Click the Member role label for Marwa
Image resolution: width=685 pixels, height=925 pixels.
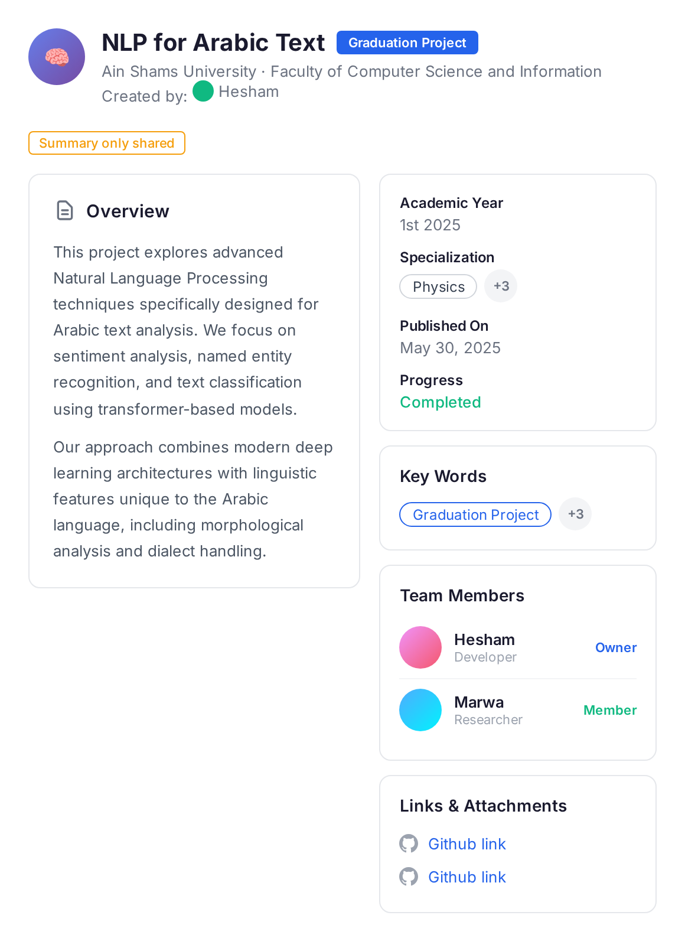point(609,710)
